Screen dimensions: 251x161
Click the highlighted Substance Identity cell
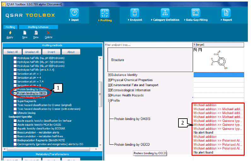tap(219, 75)
